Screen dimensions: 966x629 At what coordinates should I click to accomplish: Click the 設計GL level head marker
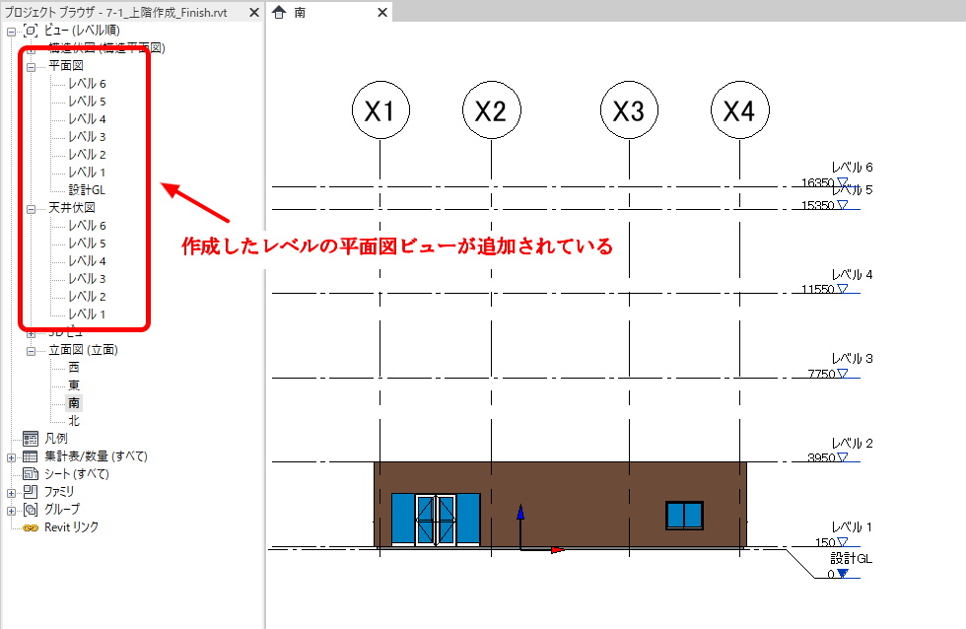point(843,574)
